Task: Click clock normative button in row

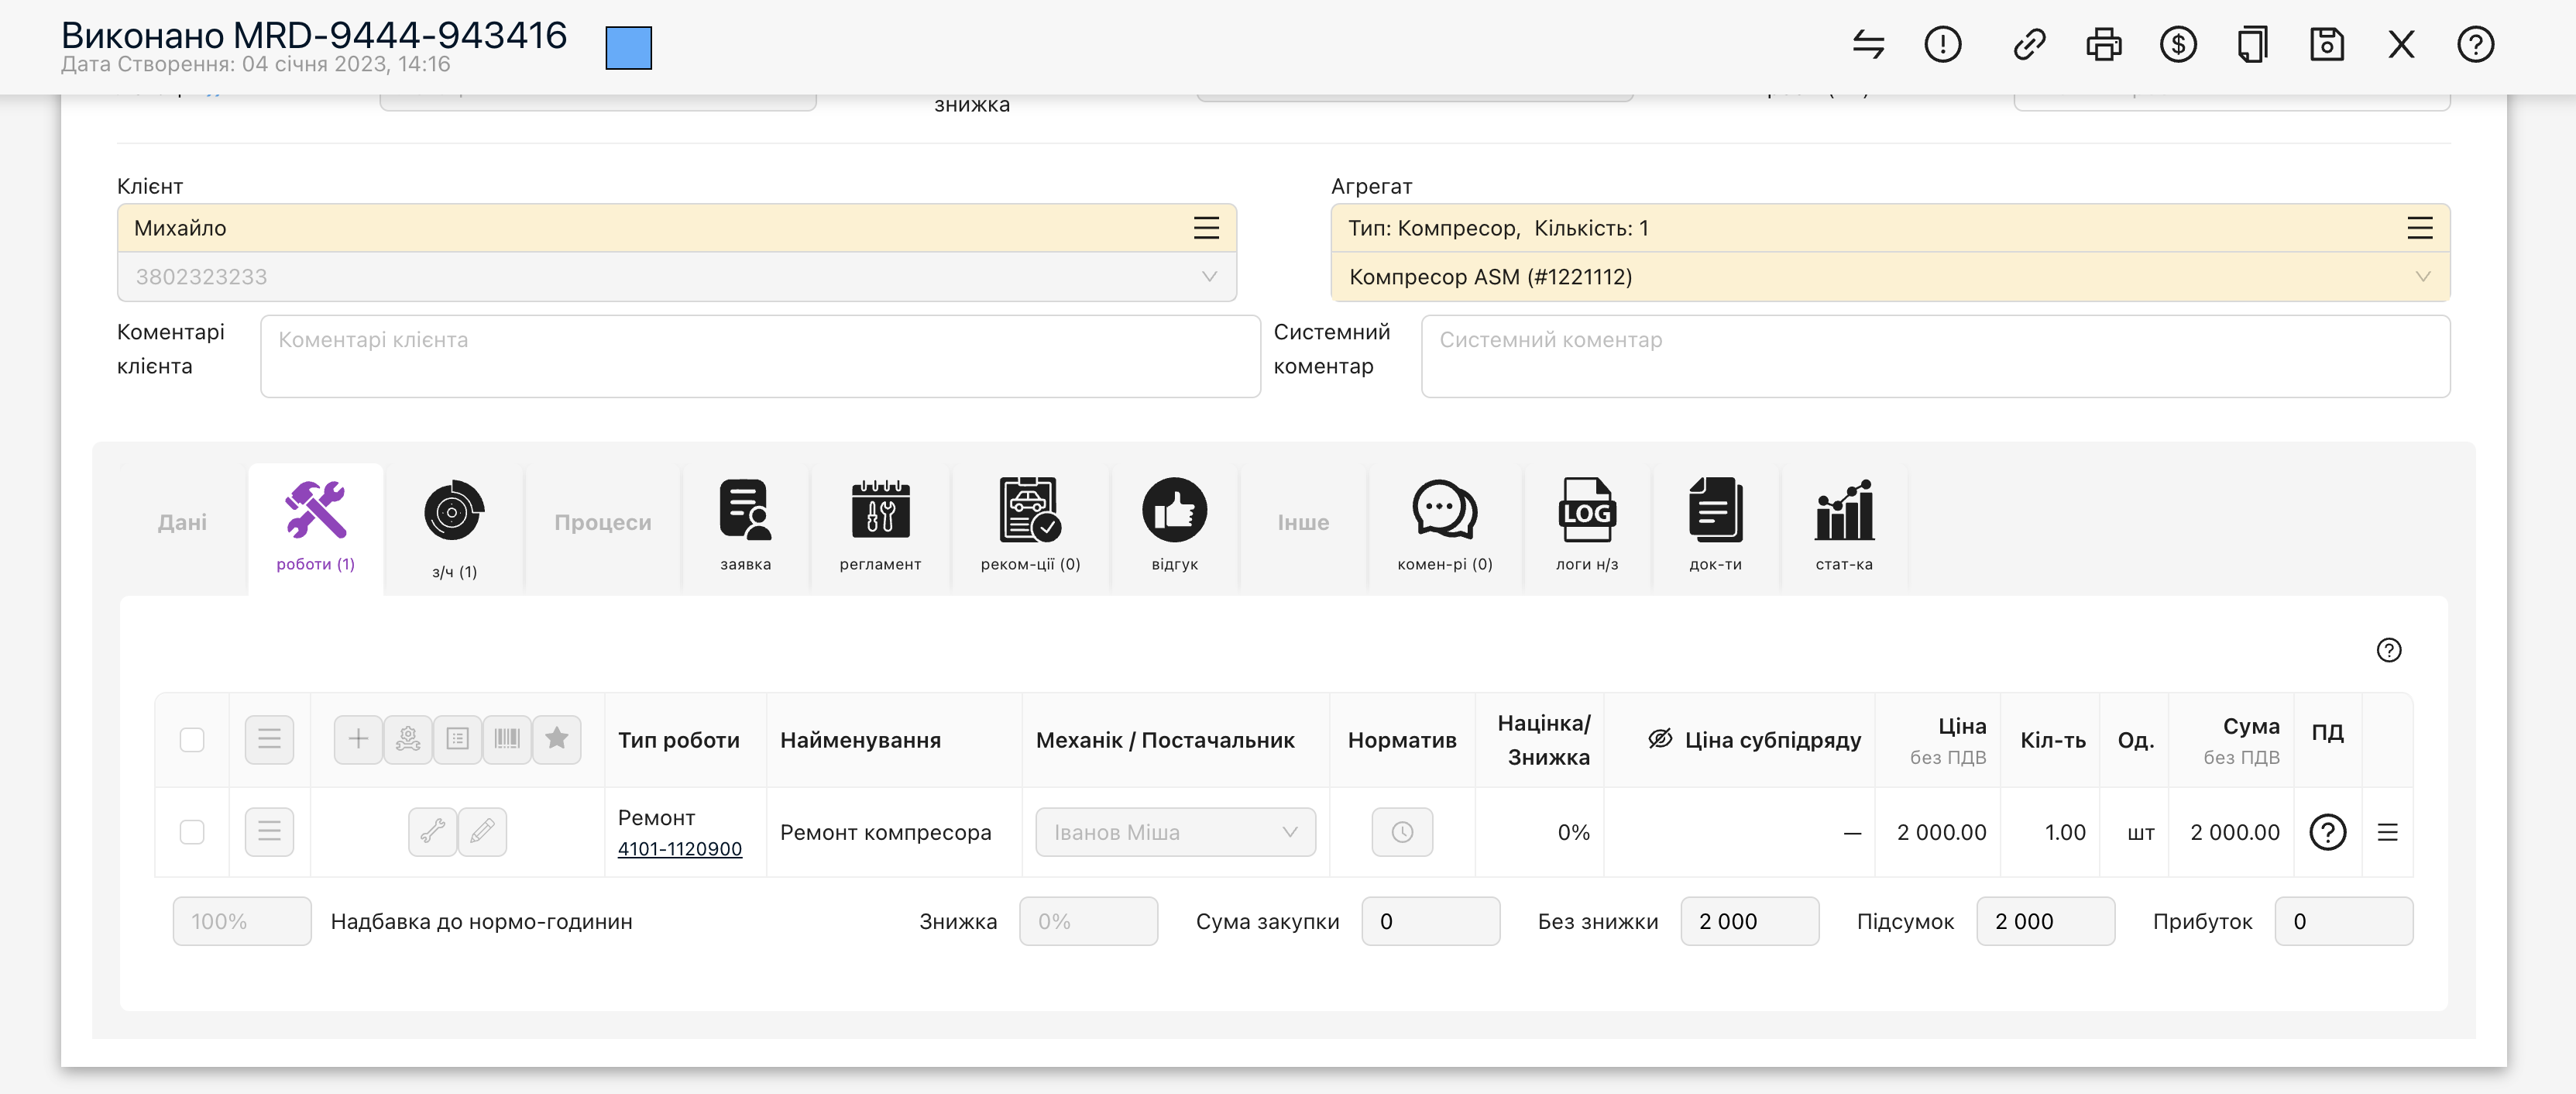Action: point(1402,832)
